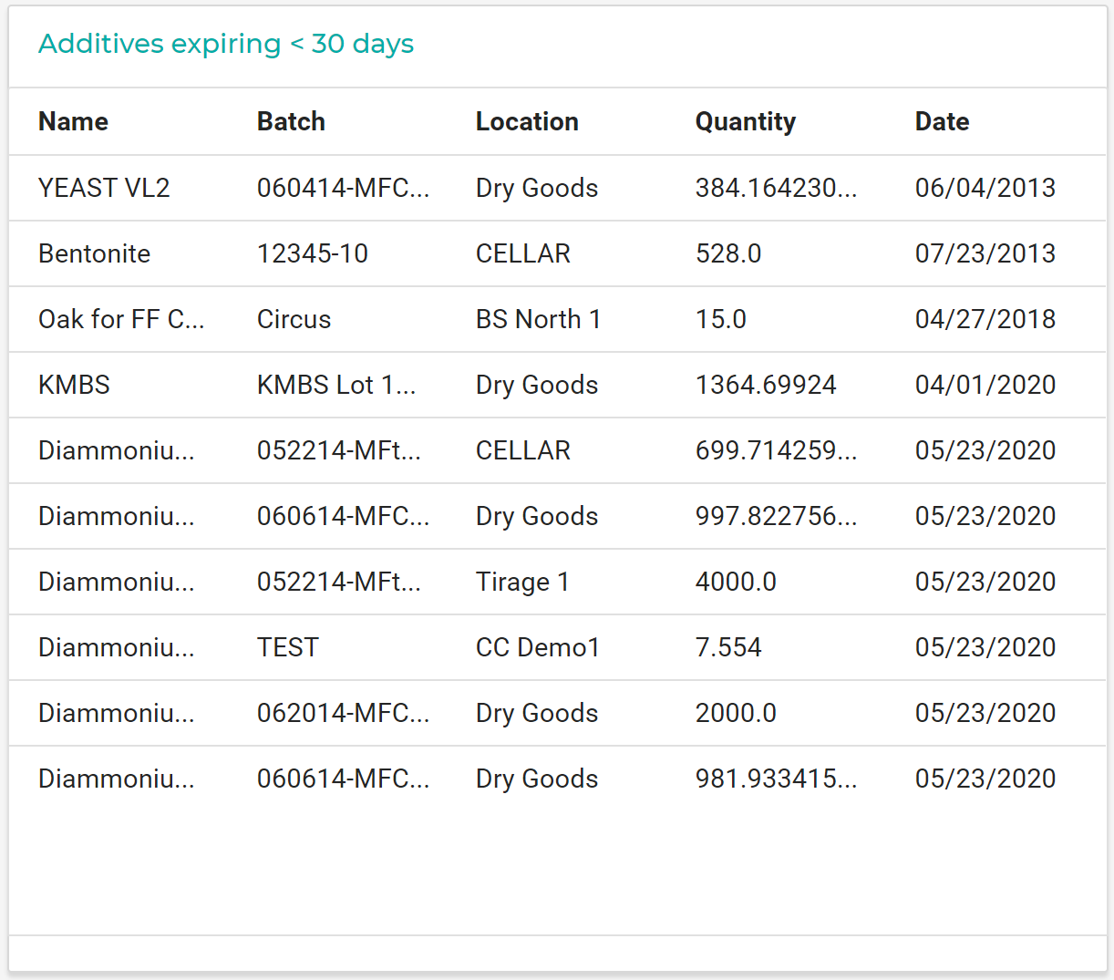Expand the truncated batch '060414-MFC...' value

344,188
